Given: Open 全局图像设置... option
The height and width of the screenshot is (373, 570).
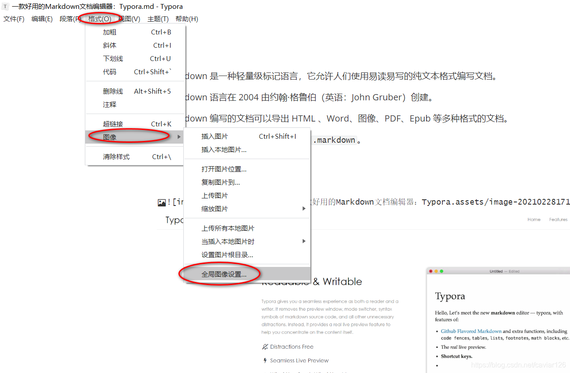Looking at the screenshot, I should [247, 274].
